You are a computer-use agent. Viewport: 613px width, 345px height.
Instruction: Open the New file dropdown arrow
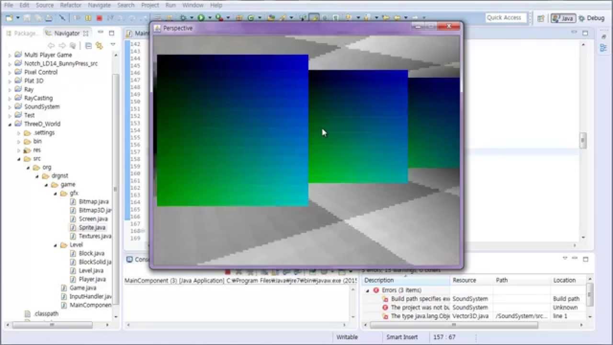18,18
